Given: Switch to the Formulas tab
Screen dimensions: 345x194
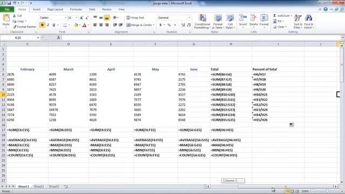Looking at the screenshot, I should [76, 10].
